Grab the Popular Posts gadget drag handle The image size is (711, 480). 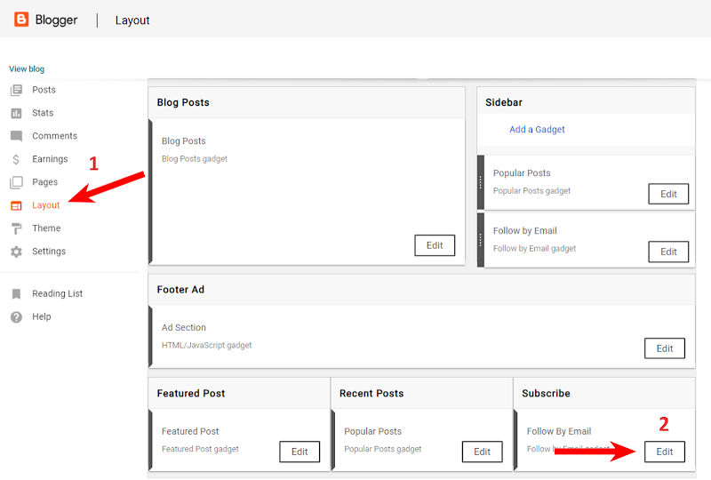[x=481, y=182]
